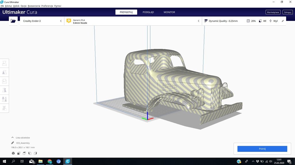Toggle support setting showing Wł
The image size is (295, 165).
[x=262, y=21]
